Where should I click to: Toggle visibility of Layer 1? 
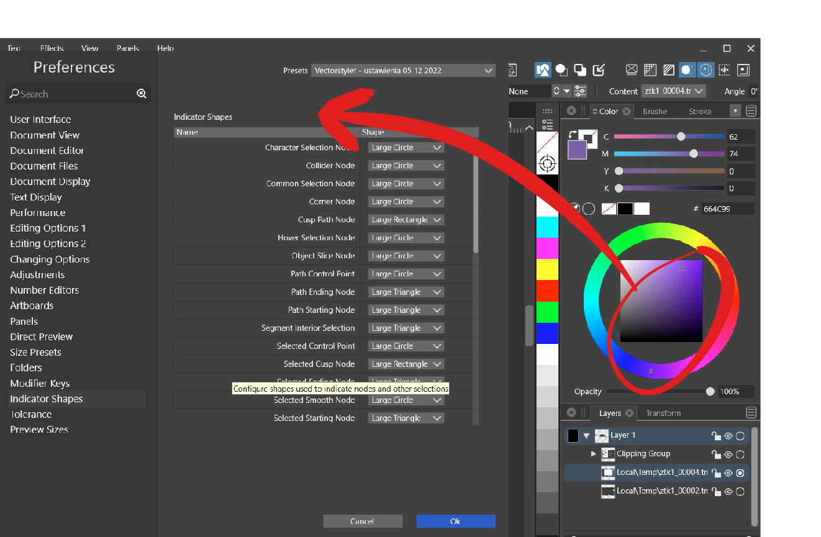click(x=728, y=436)
